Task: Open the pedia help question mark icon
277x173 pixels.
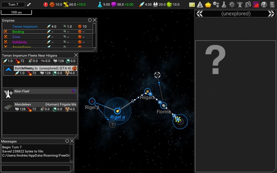Action: 264,5
